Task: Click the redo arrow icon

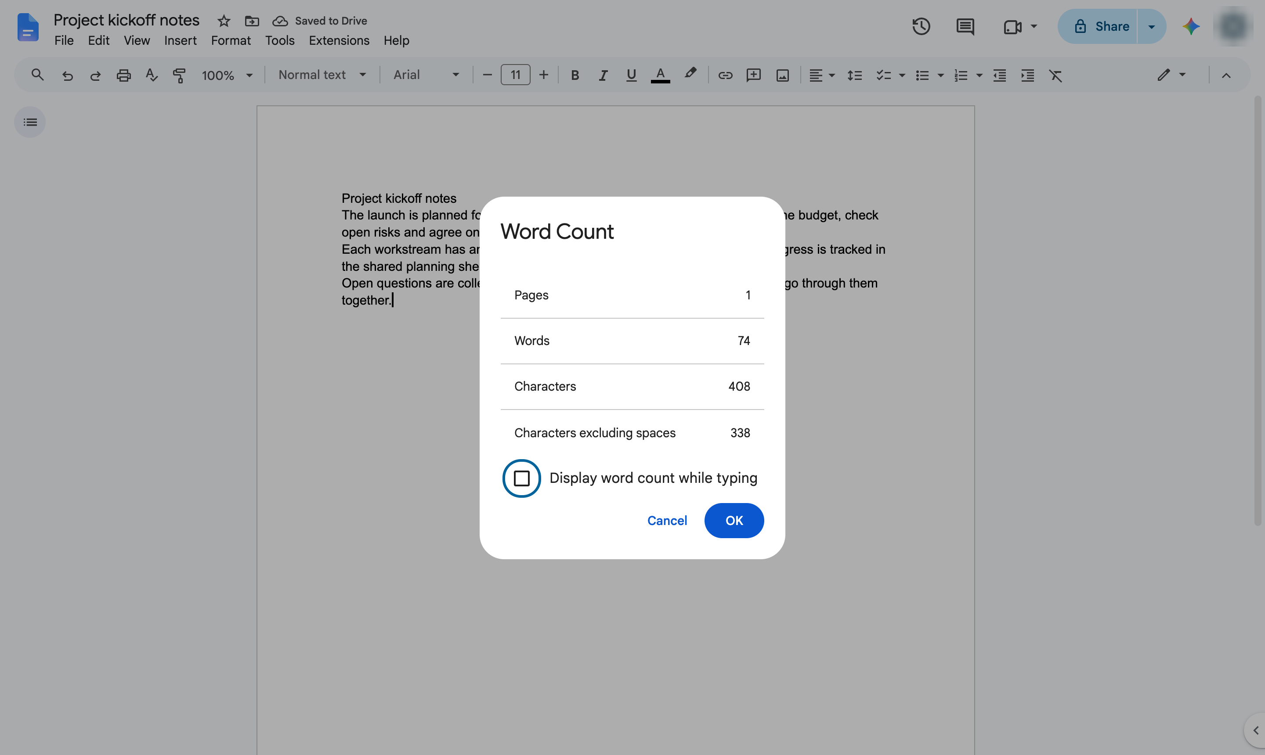Action: [95, 75]
